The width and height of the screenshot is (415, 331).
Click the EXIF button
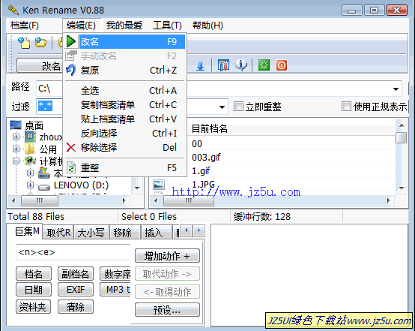click(76, 290)
